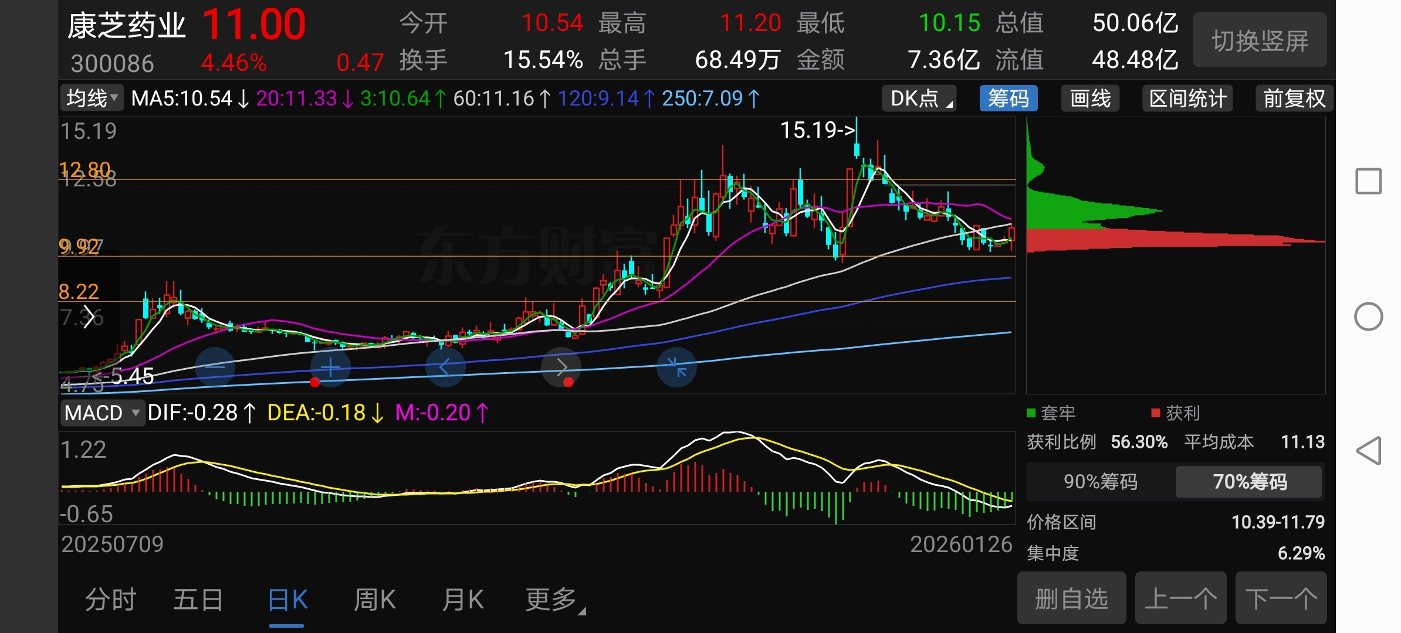Open the DK点 dropdown
The image size is (1401, 633).
(x=919, y=98)
